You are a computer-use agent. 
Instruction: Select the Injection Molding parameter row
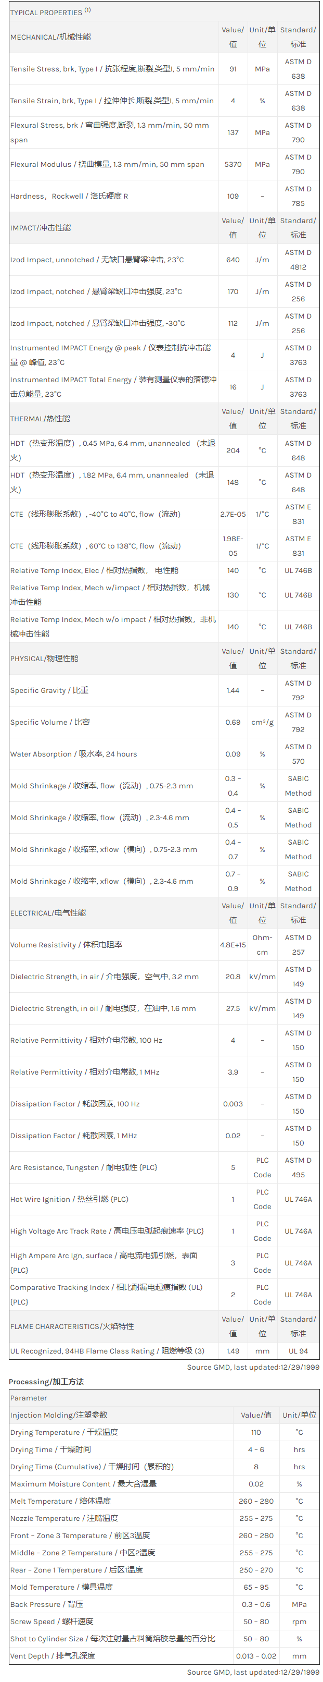click(164, 1415)
